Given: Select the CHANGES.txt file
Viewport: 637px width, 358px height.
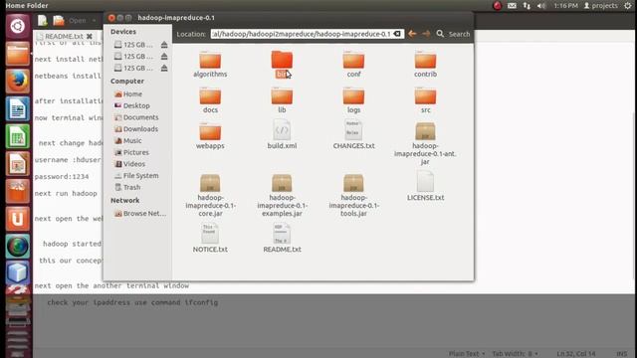Looking at the screenshot, I should click(x=353, y=134).
